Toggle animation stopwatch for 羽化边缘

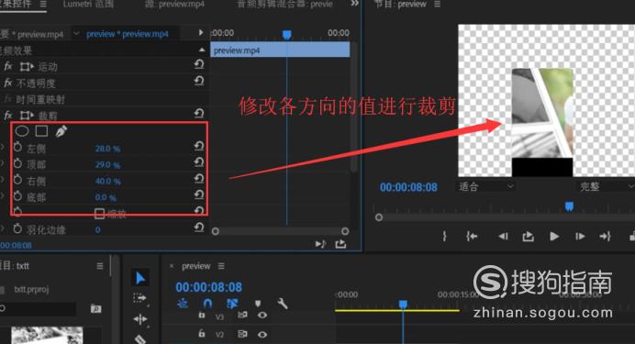17,228
